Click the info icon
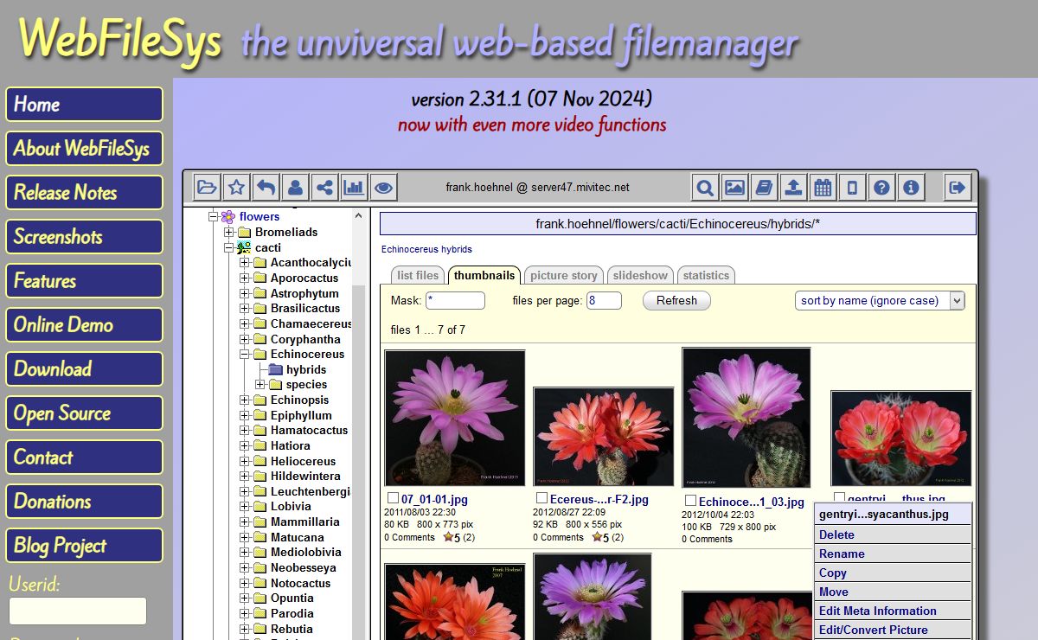The image size is (1038, 640). pos(911,187)
